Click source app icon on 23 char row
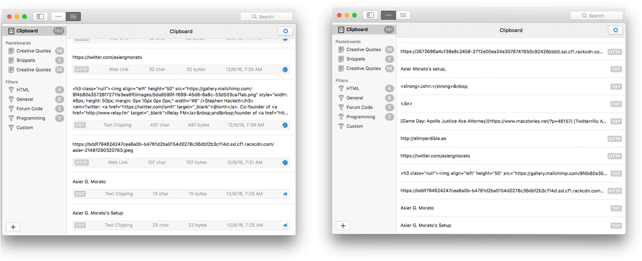Viewport: 642px width, 261px height. coord(285,225)
